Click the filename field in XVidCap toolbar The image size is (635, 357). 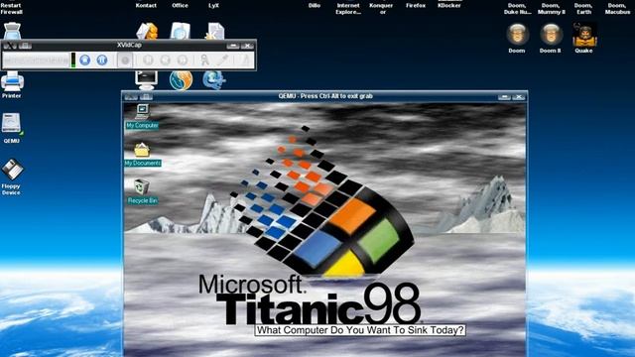click(x=37, y=60)
